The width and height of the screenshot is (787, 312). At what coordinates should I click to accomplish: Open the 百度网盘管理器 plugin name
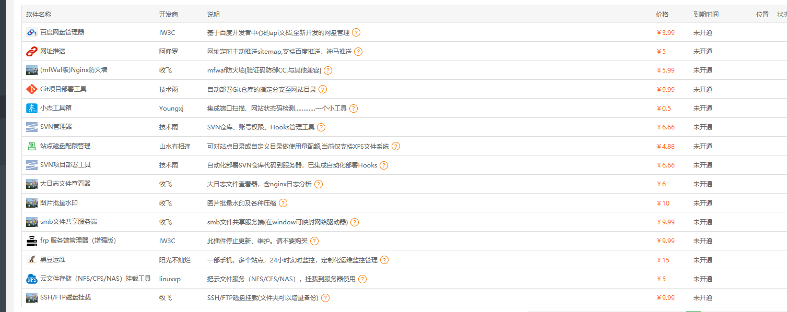(x=62, y=32)
